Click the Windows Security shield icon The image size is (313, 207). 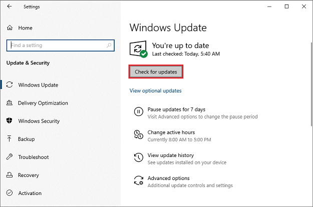coord(10,121)
